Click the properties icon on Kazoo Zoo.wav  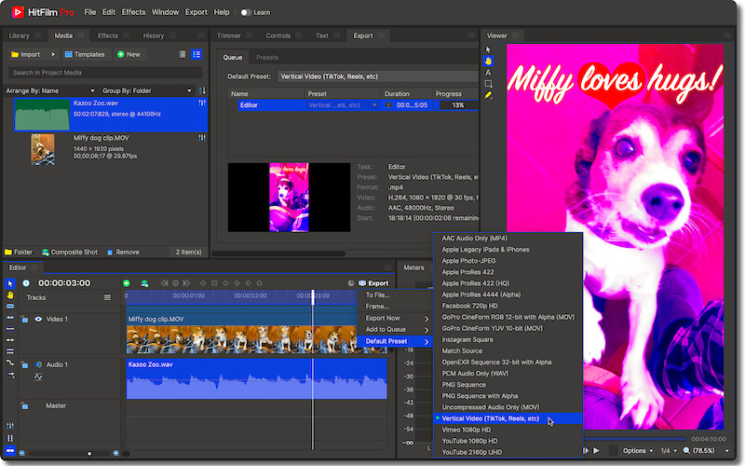pos(202,103)
